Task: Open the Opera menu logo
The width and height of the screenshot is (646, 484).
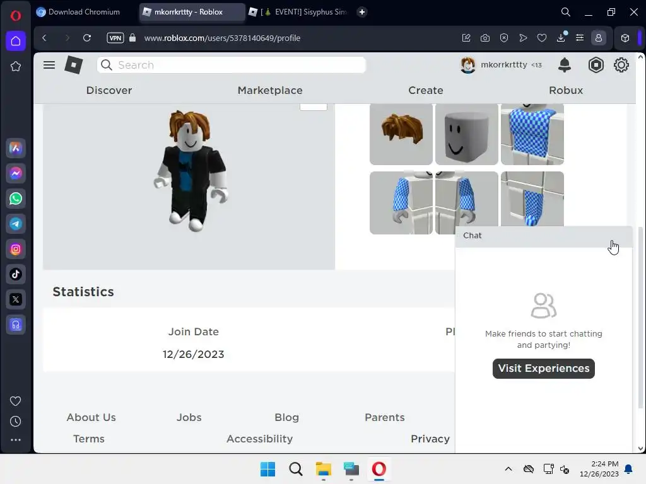Action: coord(16,16)
